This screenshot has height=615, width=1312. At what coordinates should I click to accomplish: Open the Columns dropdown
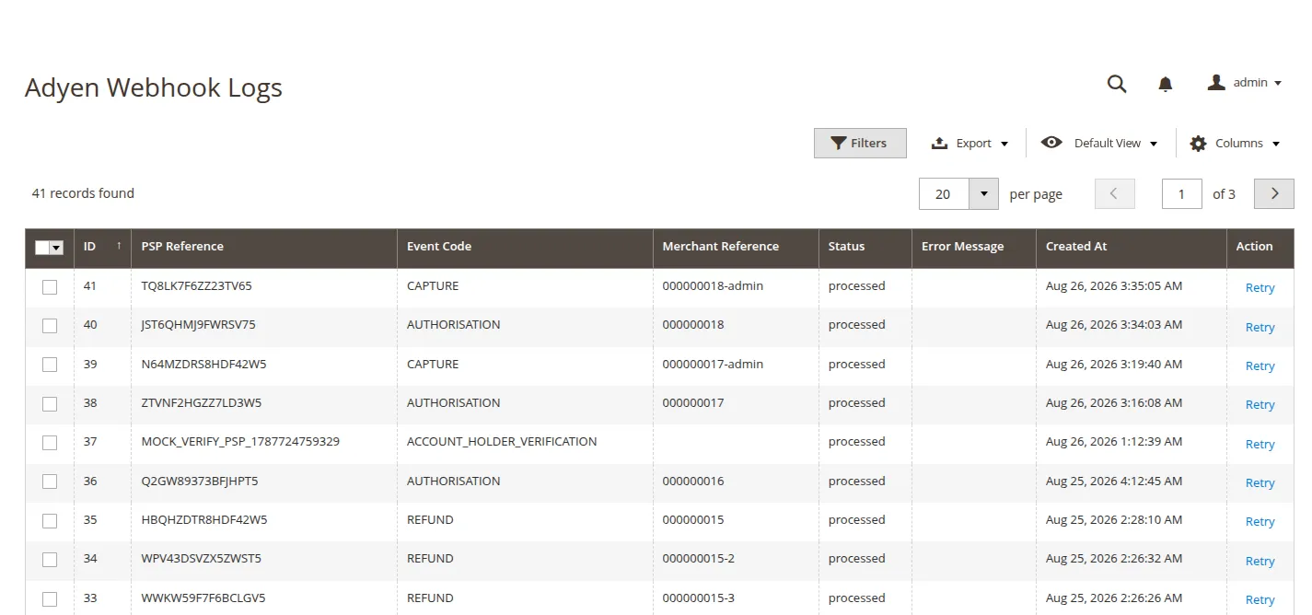click(x=1236, y=144)
